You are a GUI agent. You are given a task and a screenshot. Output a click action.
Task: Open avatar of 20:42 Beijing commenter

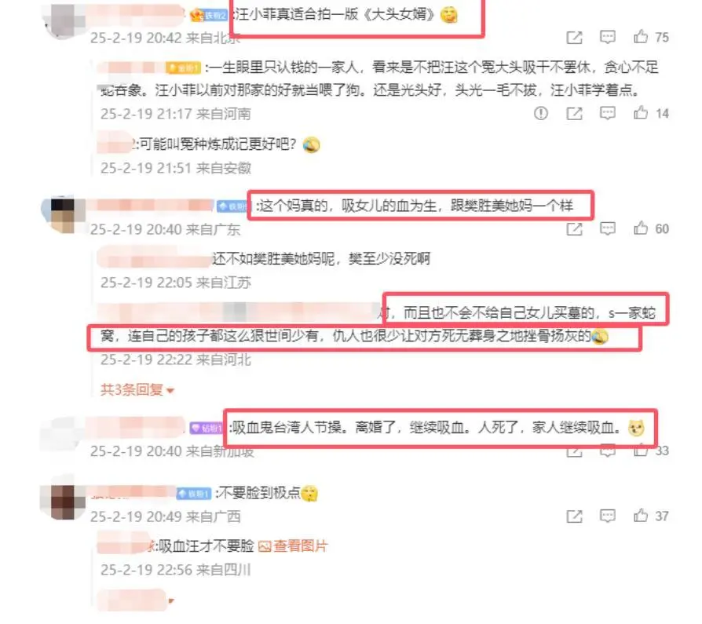63,21
